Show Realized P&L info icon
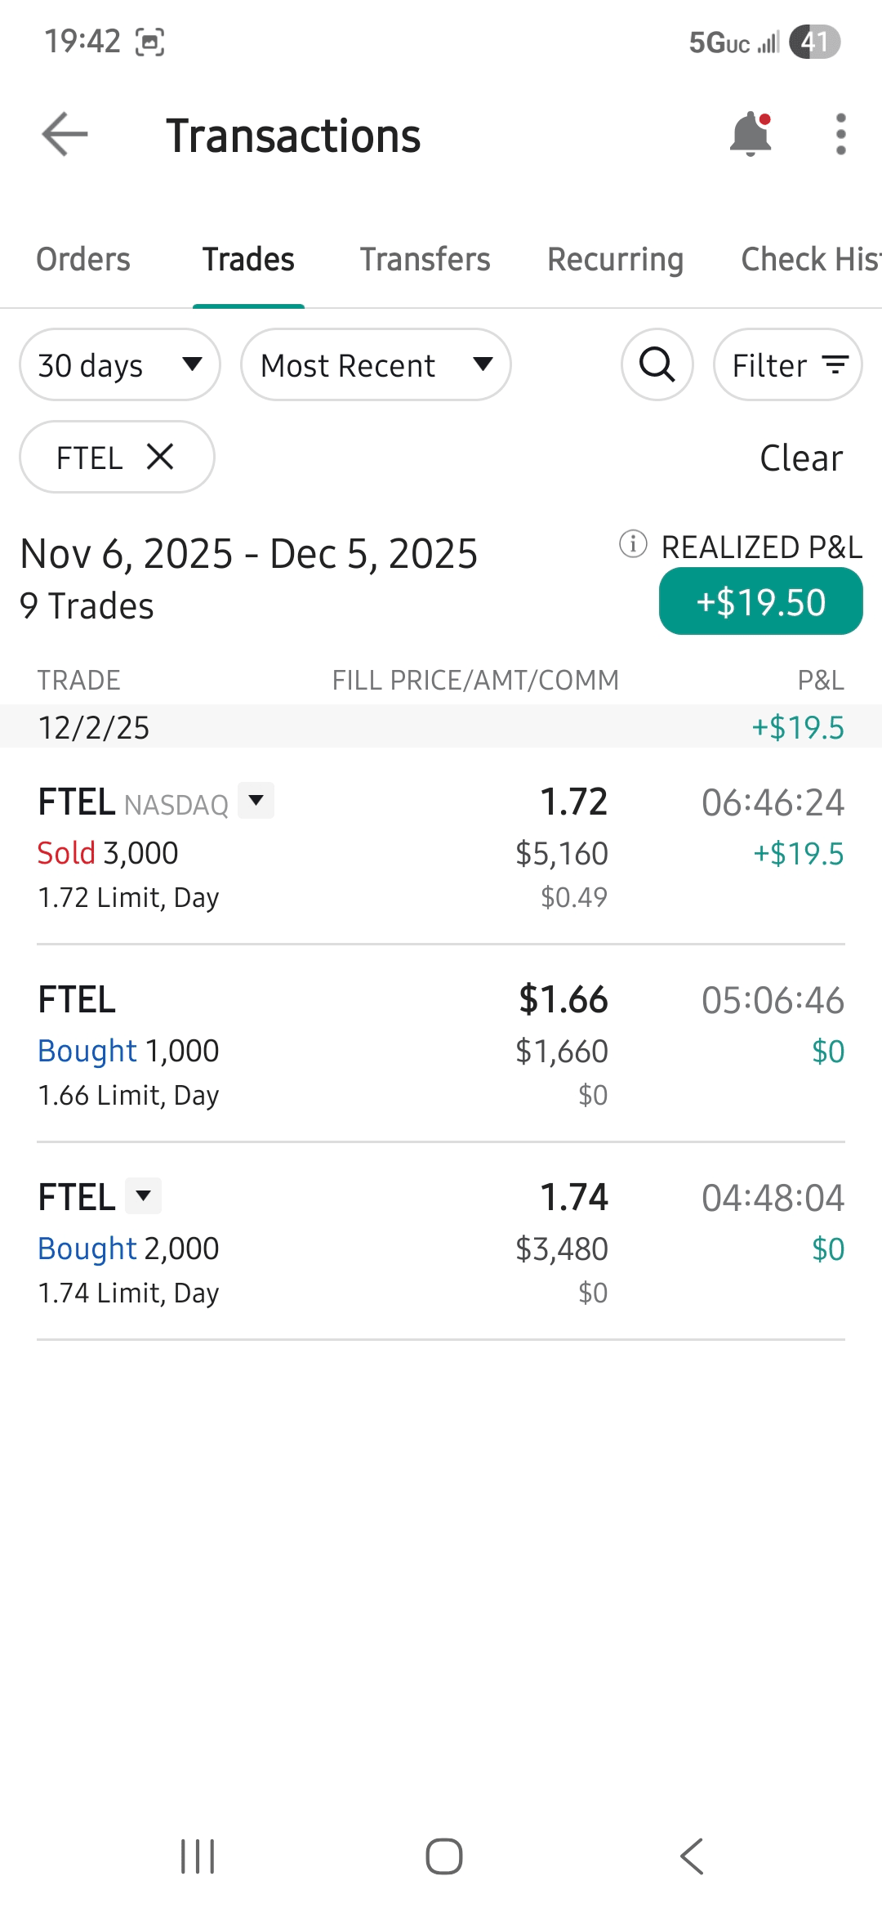Image resolution: width=882 pixels, height=1912 pixels. point(633,544)
